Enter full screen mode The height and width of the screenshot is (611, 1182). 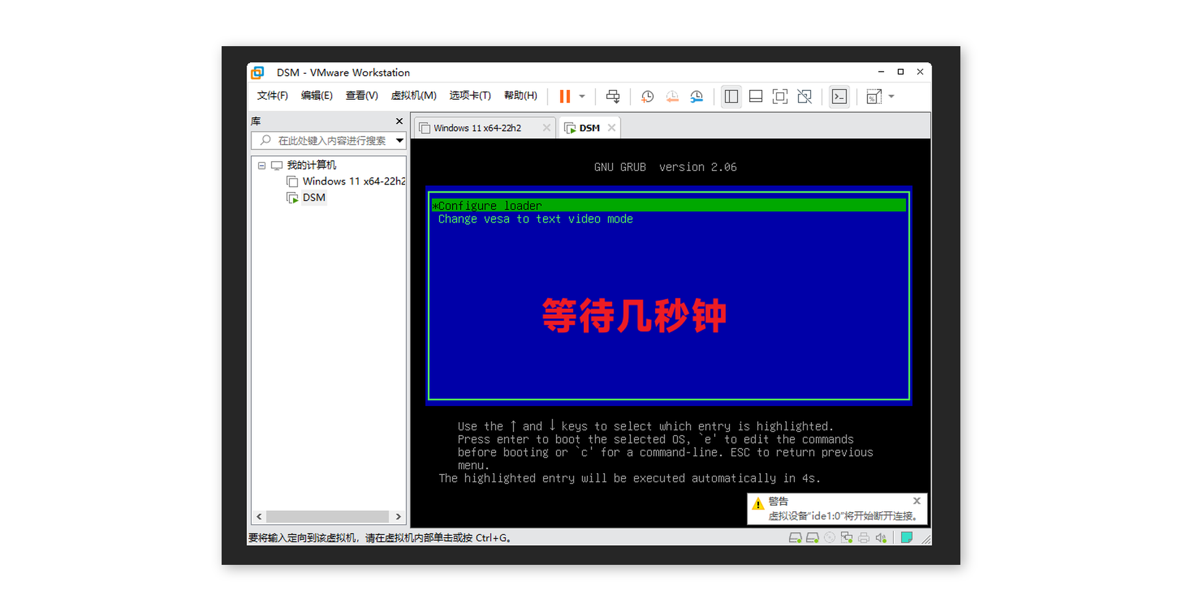coord(780,97)
